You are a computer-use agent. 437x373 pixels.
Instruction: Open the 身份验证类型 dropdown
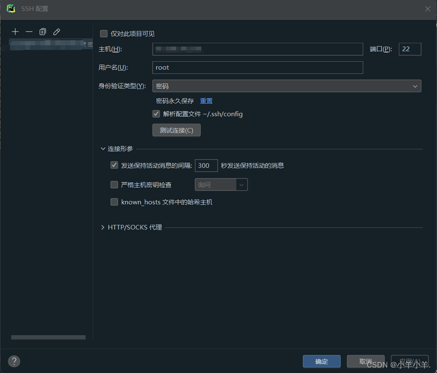pyautogui.click(x=287, y=86)
